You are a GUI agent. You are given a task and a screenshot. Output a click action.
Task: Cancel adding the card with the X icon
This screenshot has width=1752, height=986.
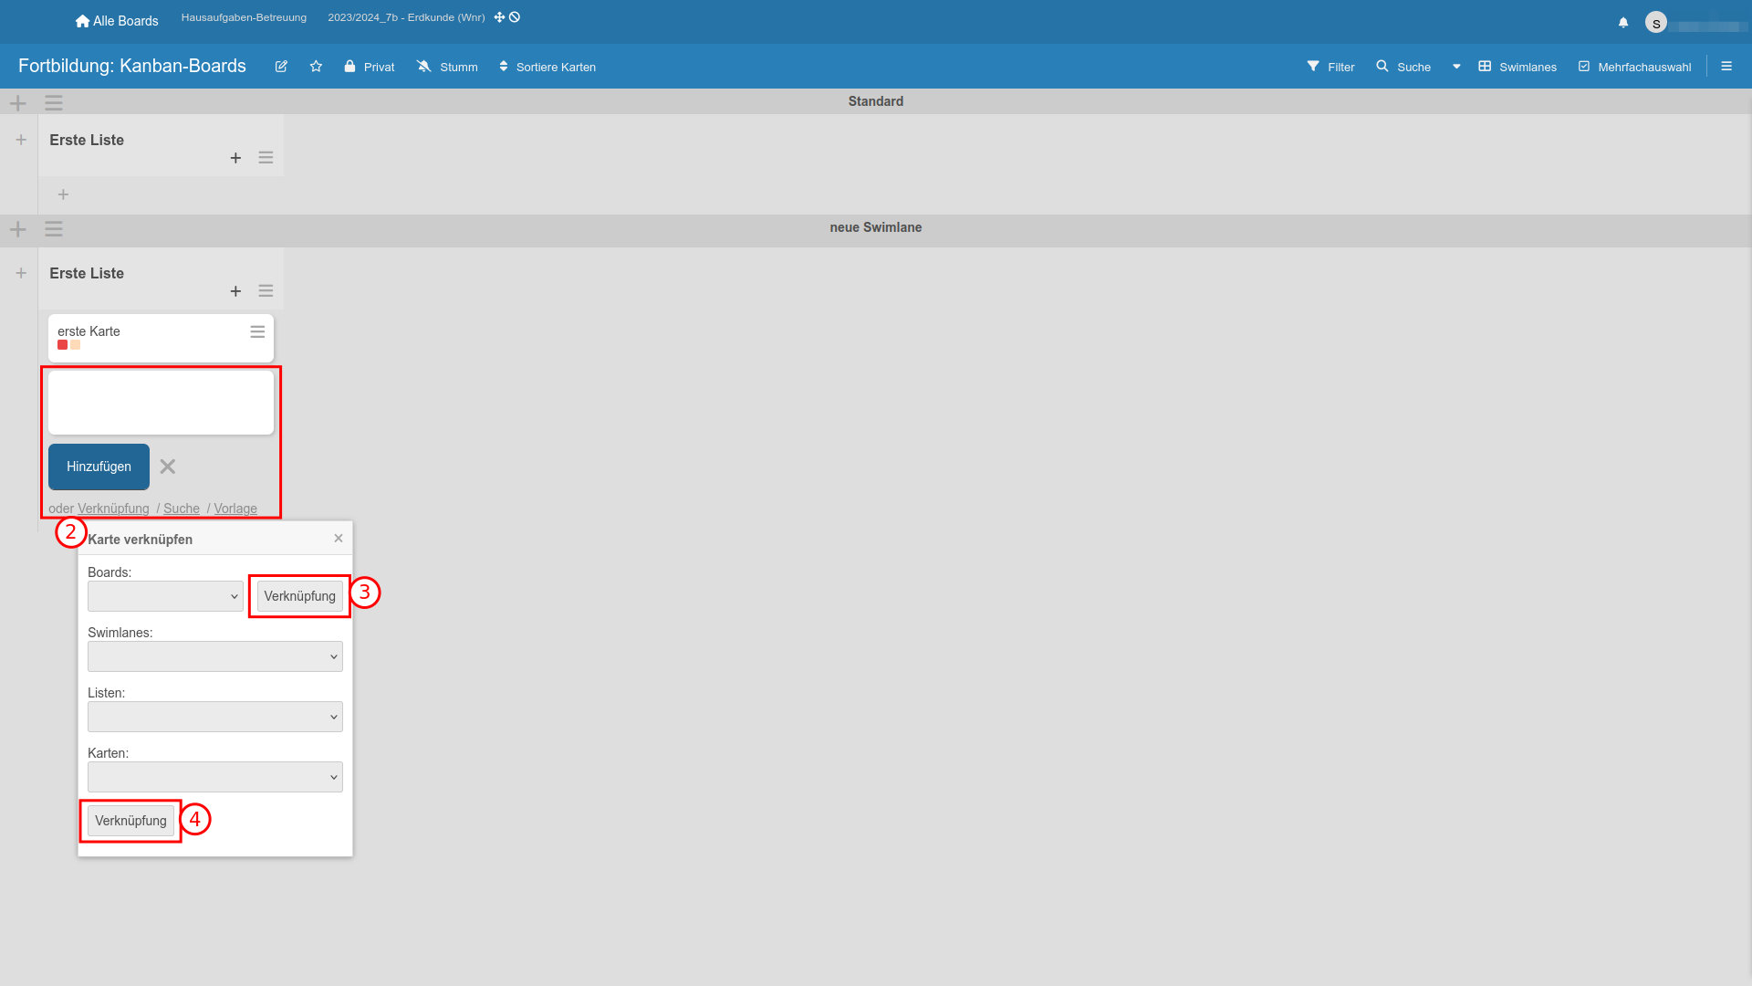point(168,467)
